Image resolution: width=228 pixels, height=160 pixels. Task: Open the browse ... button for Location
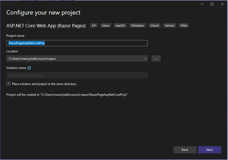point(156,58)
